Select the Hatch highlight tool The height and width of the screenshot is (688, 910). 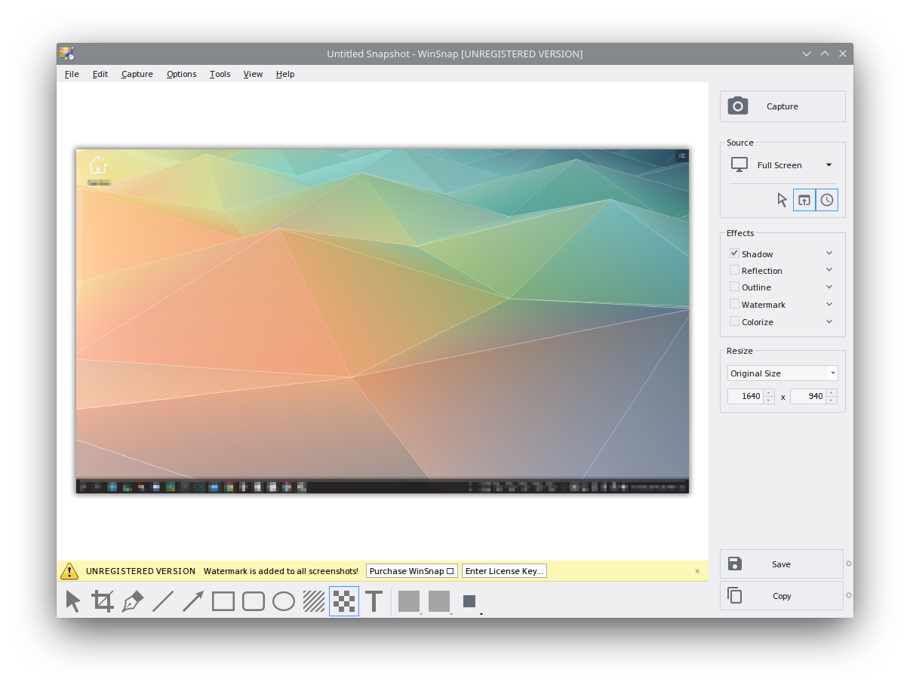pos(314,601)
